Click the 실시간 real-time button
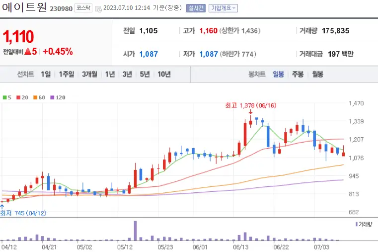 coord(196,8)
